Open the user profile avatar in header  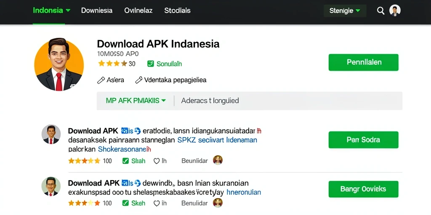coord(395,10)
